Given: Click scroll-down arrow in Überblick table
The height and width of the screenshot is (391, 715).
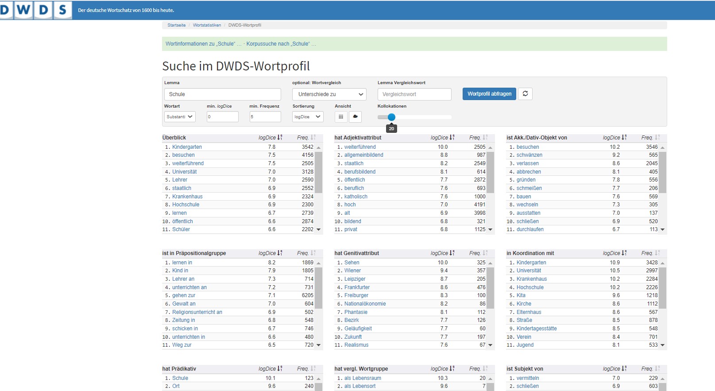Looking at the screenshot, I should point(318,229).
